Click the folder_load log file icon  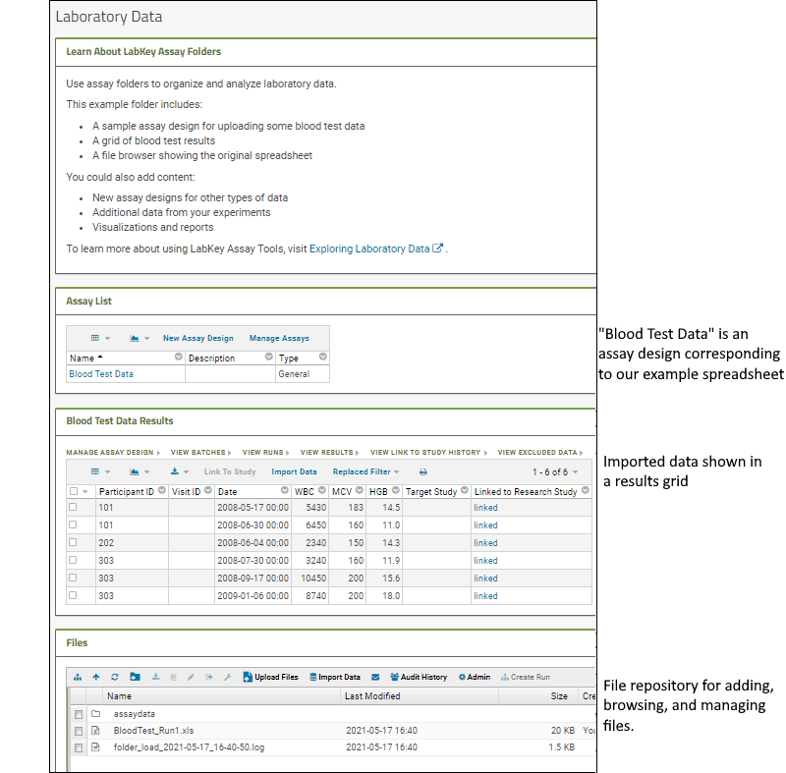95,746
